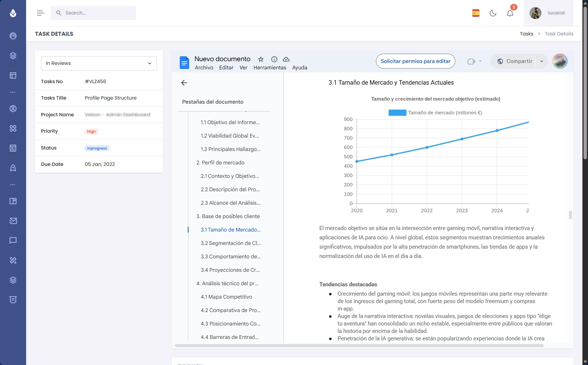Viewport: 588px width, 365px height.
Task: Open the language selector Spanish flag
Action: [x=476, y=13]
